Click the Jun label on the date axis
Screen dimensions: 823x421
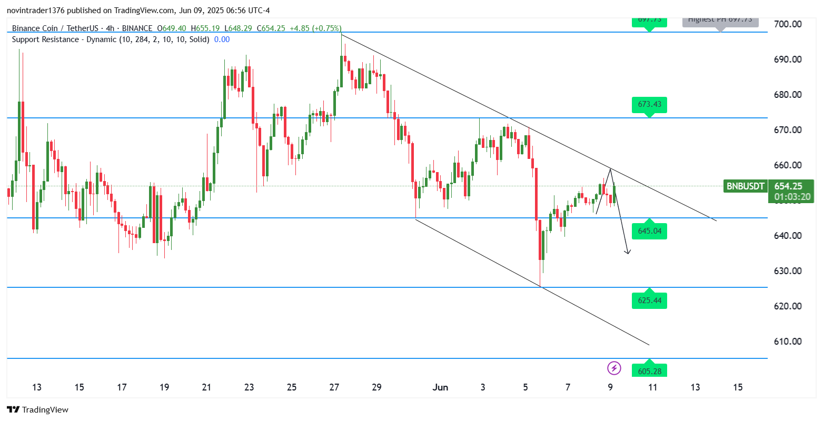coord(440,387)
